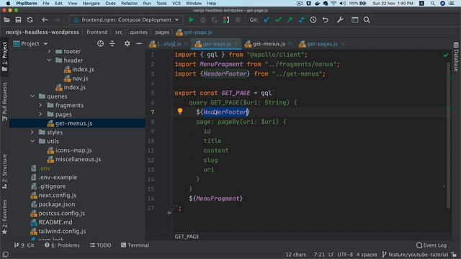Push commits with the green arrow
This screenshot has width=461, height=259.
click(x=290, y=20)
